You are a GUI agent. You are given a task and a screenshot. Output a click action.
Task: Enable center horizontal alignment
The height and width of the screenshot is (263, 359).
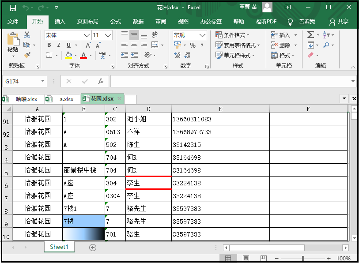134,45
